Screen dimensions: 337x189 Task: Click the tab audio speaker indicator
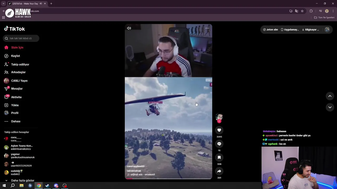pyautogui.click(x=41, y=3)
